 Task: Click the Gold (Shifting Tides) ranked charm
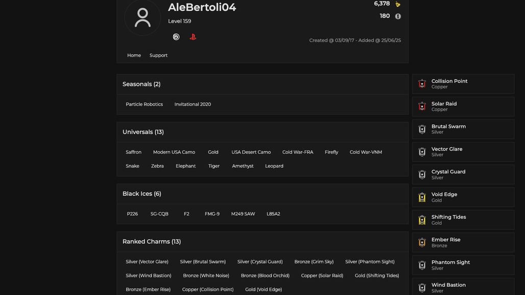click(377, 276)
